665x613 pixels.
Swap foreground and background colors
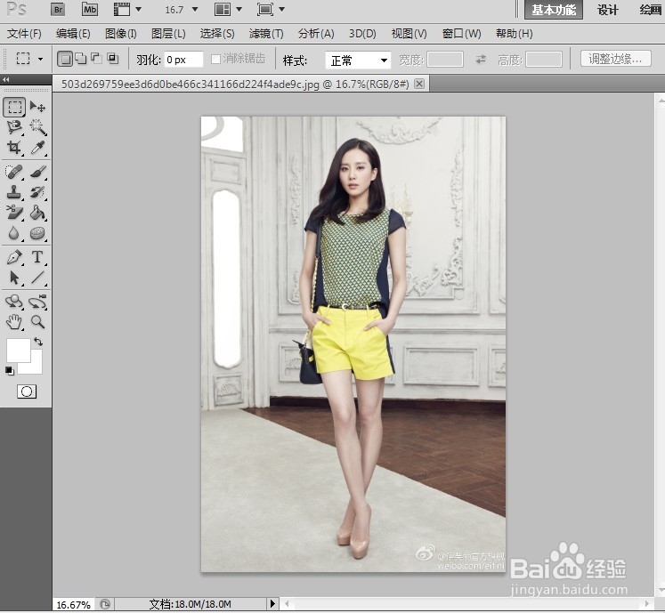pos(38,342)
